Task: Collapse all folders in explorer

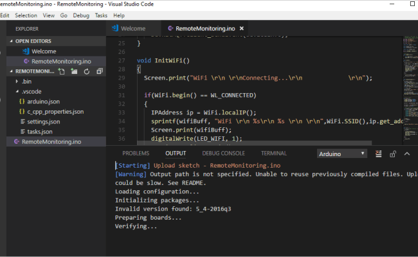Action: (x=100, y=71)
